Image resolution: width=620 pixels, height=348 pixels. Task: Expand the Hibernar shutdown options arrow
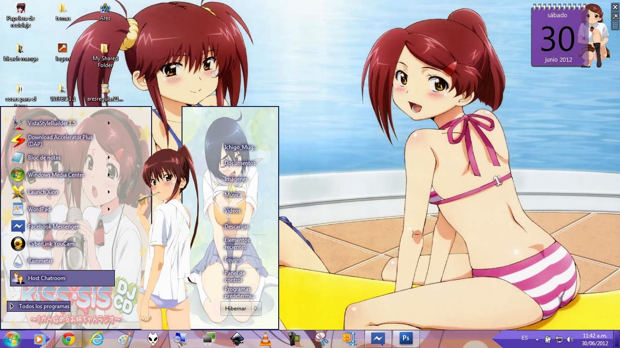[x=256, y=308]
